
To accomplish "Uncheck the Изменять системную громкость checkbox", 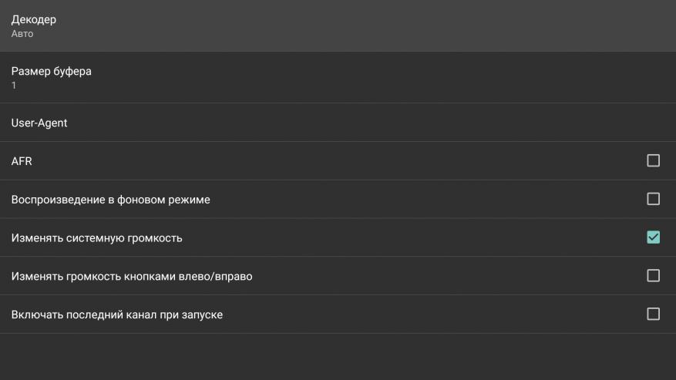I will tap(653, 237).
